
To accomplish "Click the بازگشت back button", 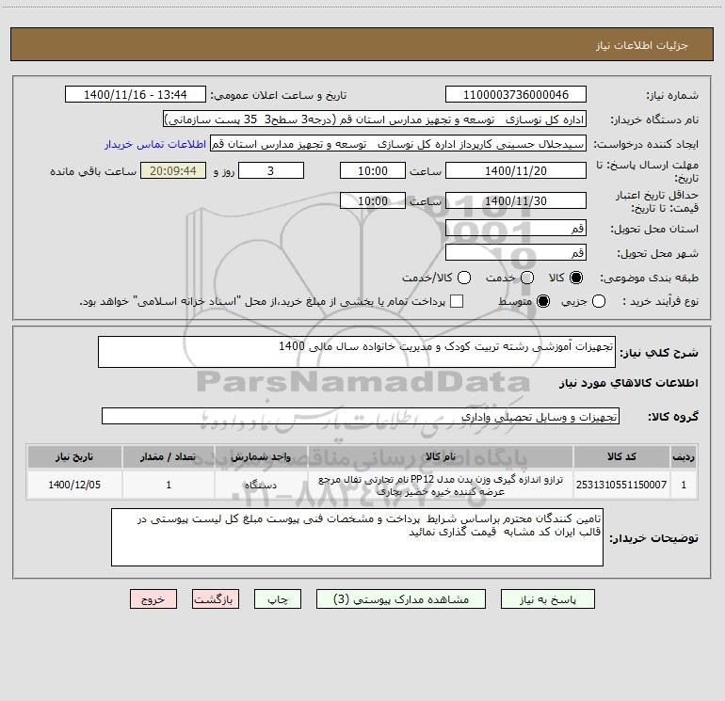I will [216, 599].
